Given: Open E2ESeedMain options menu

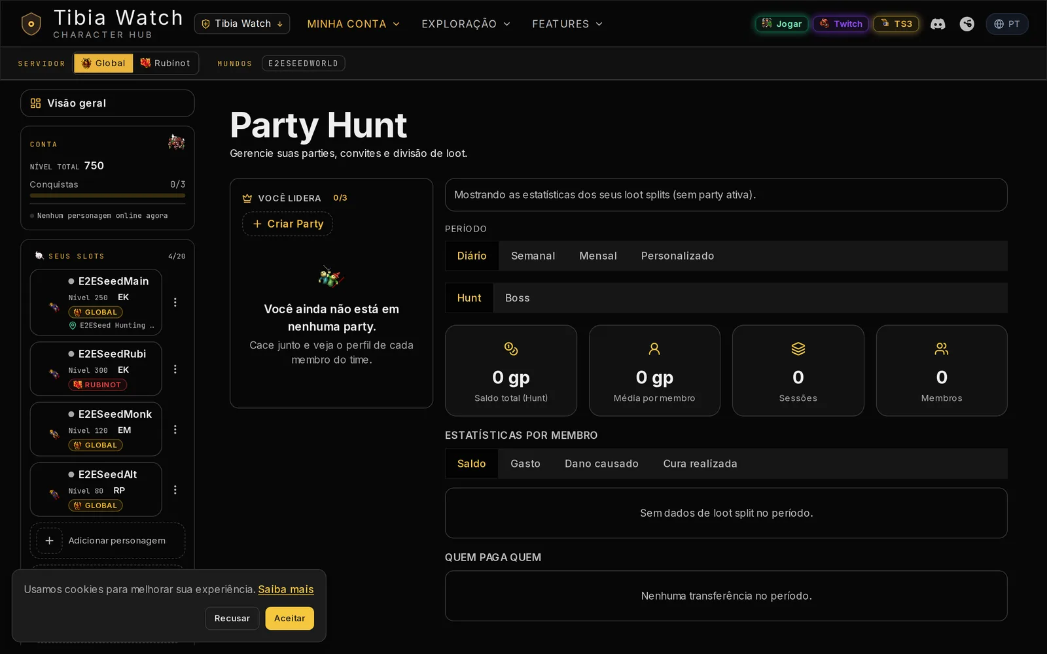Looking at the screenshot, I should pos(175,302).
